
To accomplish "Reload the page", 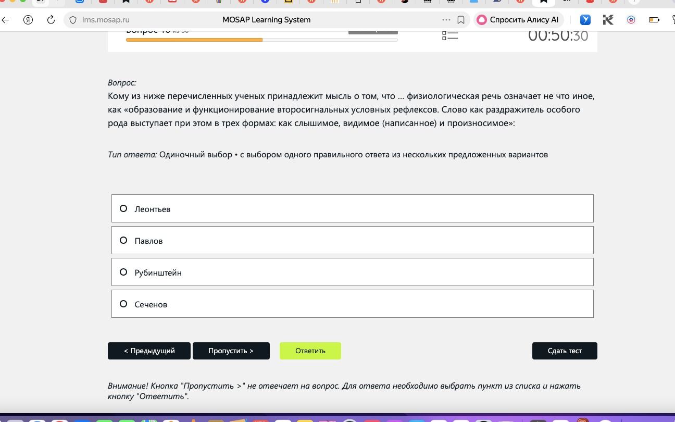I will point(51,20).
